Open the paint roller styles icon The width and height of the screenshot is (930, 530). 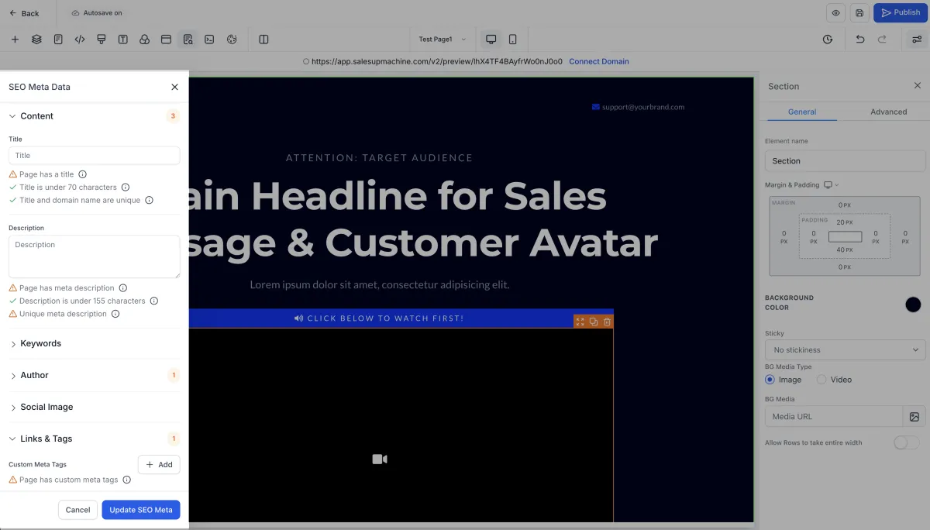[102, 39]
